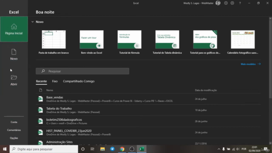Click the Pesquisar search field
The height and width of the screenshot is (153, 272).
(x=82, y=71)
